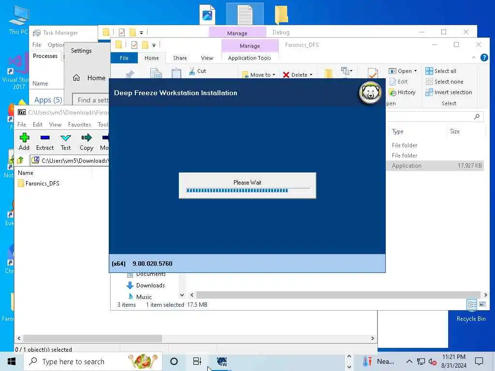Click the Find a setting search box
The image size is (495, 371).
pos(91,100)
